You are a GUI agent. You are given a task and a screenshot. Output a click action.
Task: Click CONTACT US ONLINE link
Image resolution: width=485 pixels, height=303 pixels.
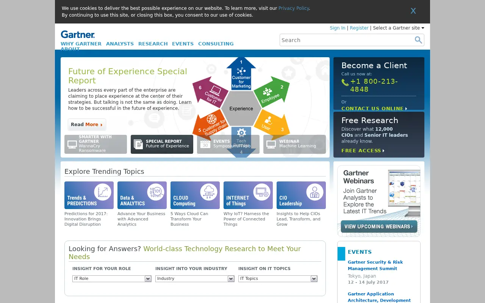pos(374,109)
